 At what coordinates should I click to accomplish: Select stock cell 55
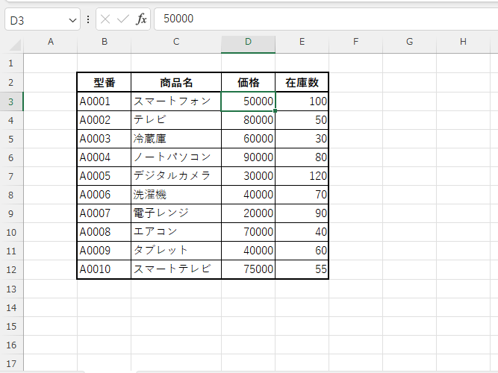click(x=302, y=269)
